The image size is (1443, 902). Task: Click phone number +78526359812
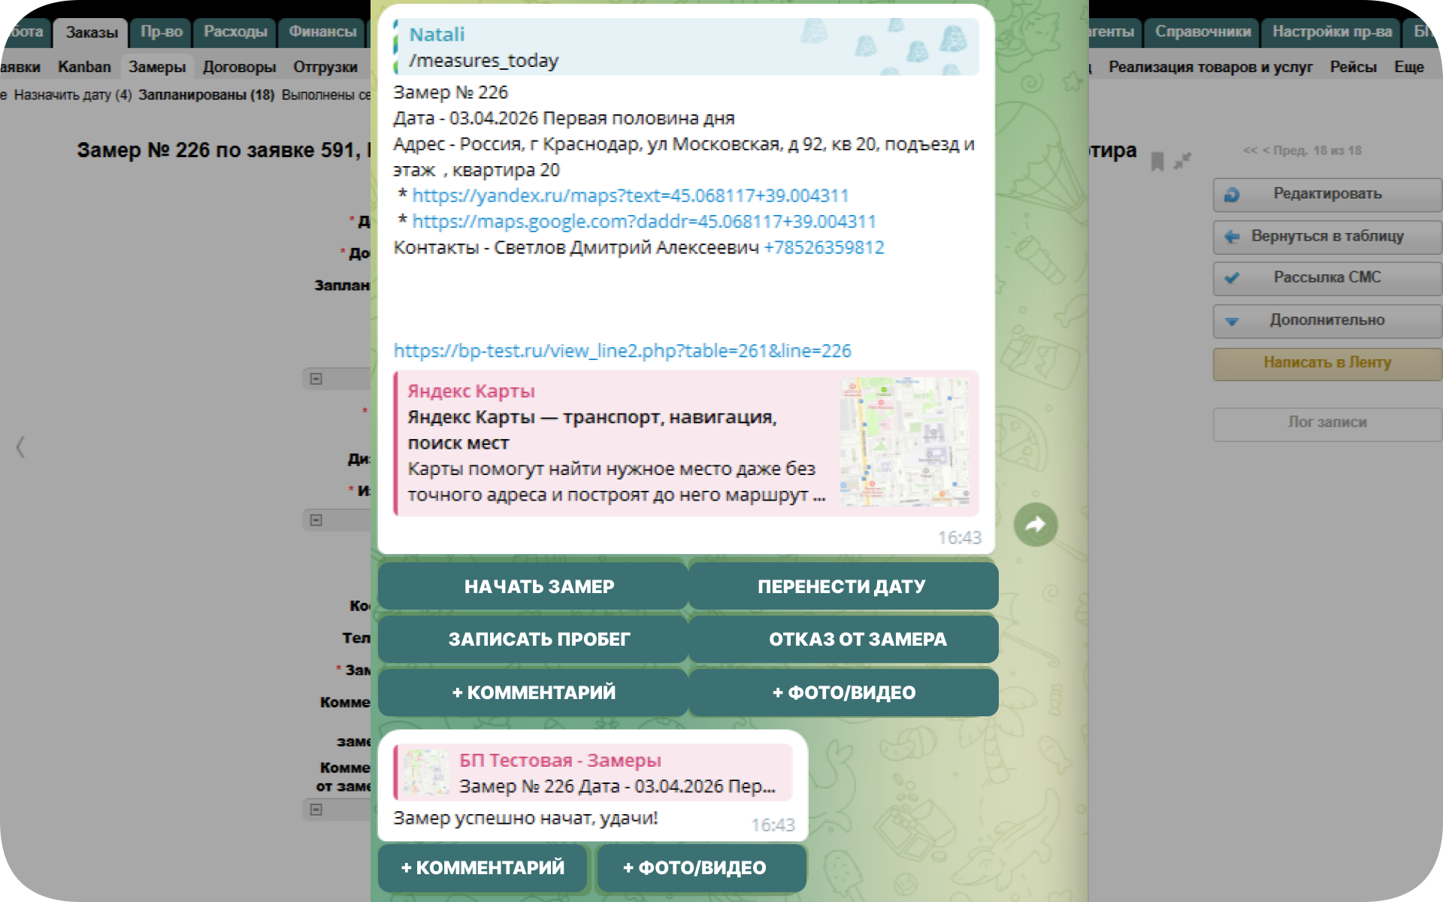click(824, 248)
